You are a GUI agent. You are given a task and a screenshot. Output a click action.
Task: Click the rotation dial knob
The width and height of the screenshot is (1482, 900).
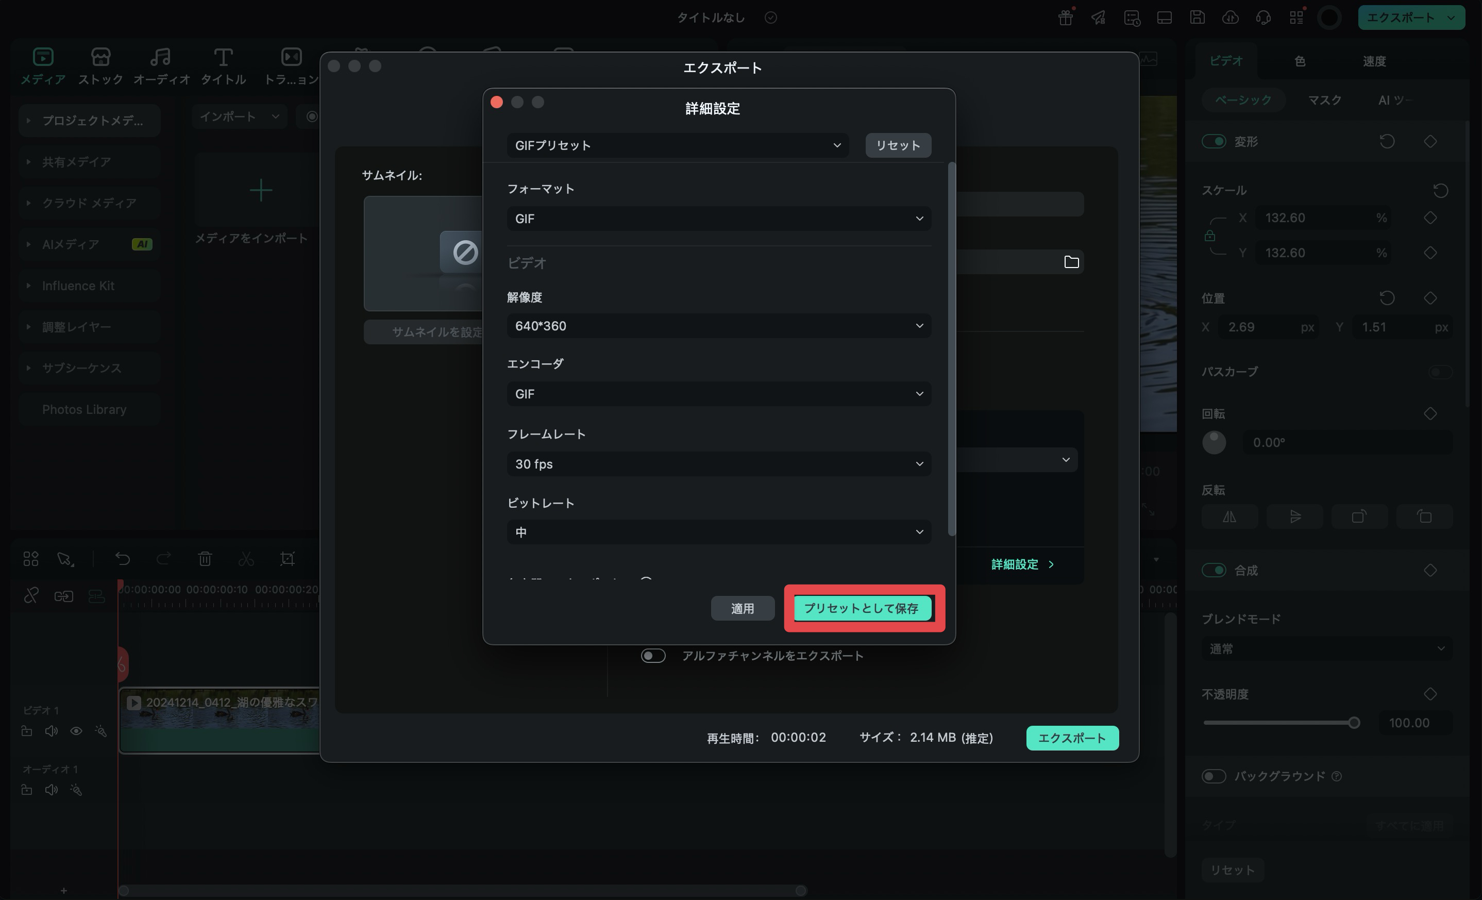point(1214,443)
